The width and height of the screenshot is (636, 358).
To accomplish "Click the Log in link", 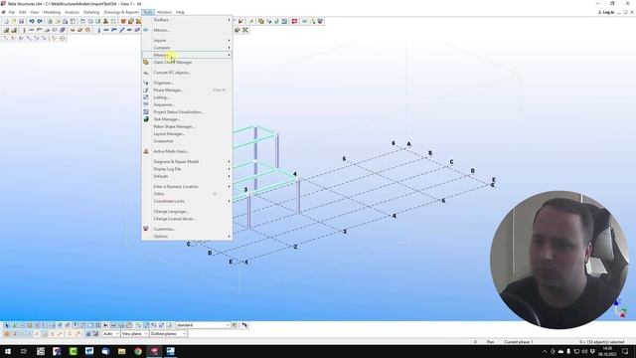I will coord(606,12).
